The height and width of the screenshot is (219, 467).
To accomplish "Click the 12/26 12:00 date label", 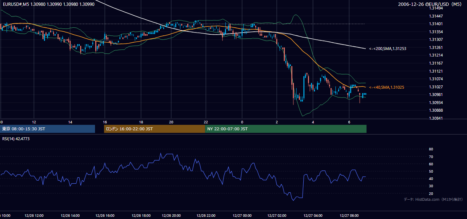I will click(34, 216).
